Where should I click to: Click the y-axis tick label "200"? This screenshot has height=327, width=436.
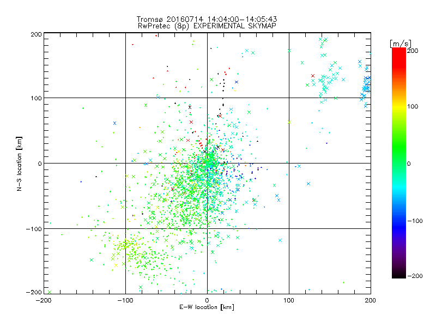36,34
